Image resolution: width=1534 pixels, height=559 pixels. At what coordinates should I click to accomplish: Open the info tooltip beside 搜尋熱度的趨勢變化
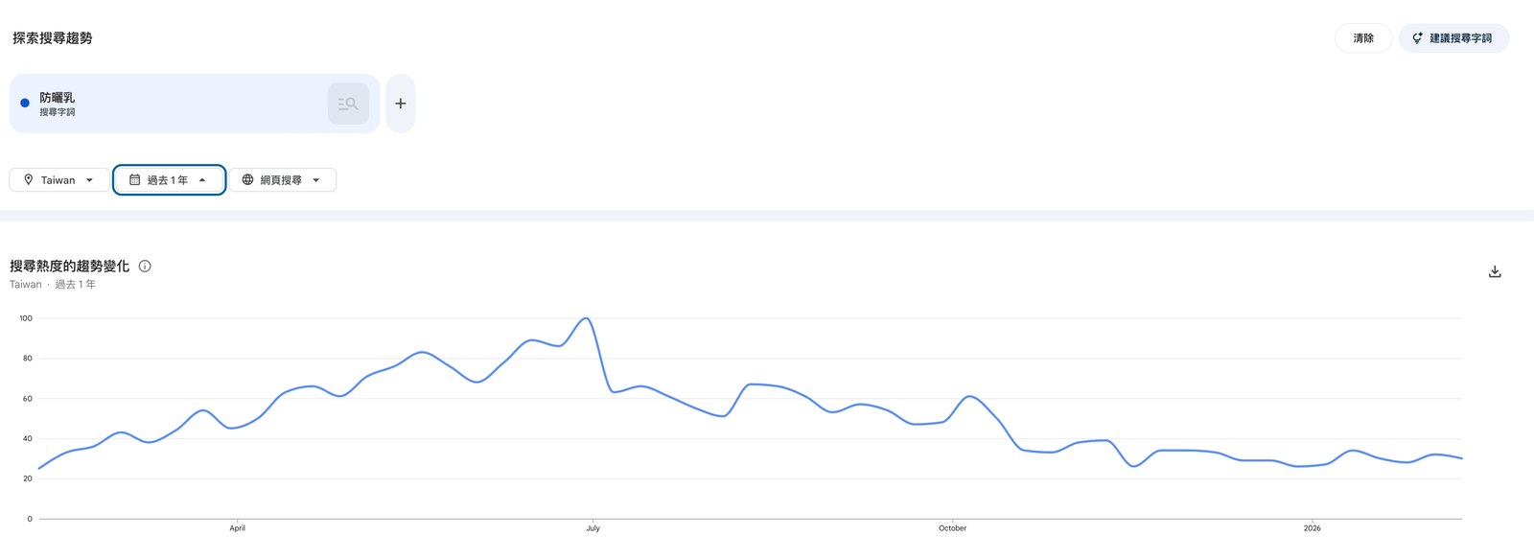pyautogui.click(x=144, y=266)
